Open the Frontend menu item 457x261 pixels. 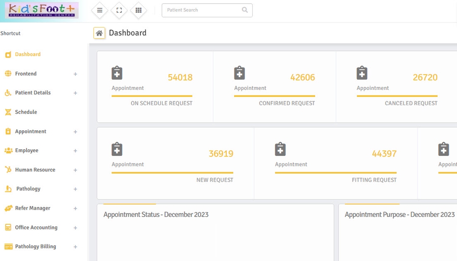click(26, 74)
